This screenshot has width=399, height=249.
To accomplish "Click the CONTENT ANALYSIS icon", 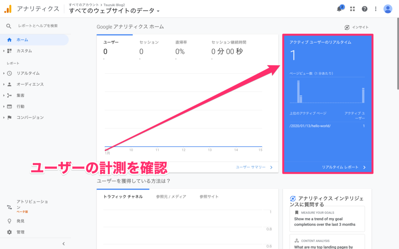I will [x=297, y=240].
